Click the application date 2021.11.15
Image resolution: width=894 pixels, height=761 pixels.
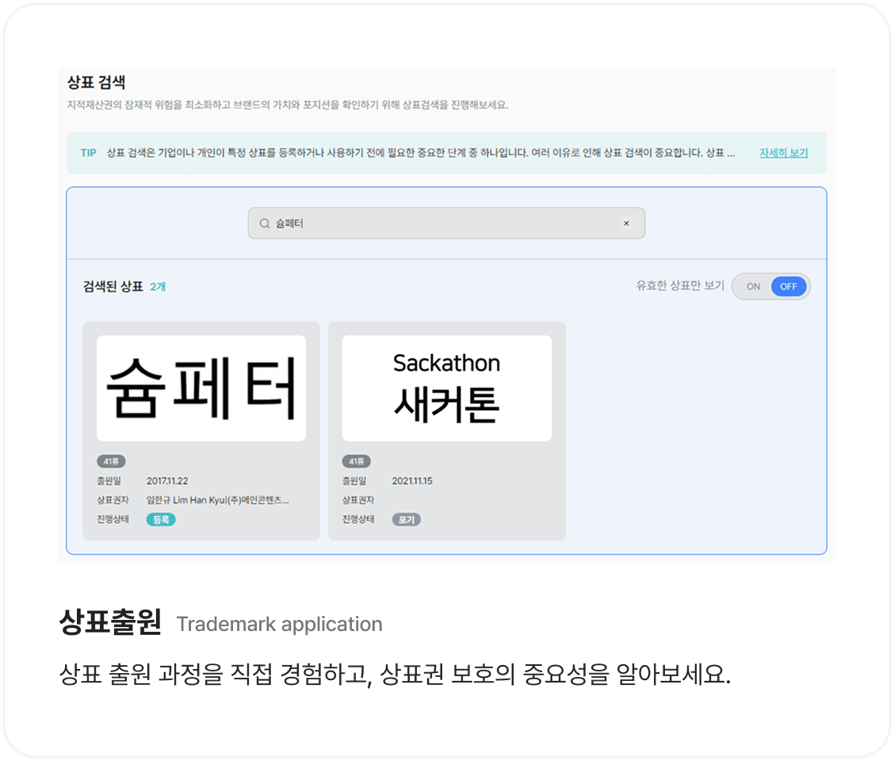tap(412, 481)
